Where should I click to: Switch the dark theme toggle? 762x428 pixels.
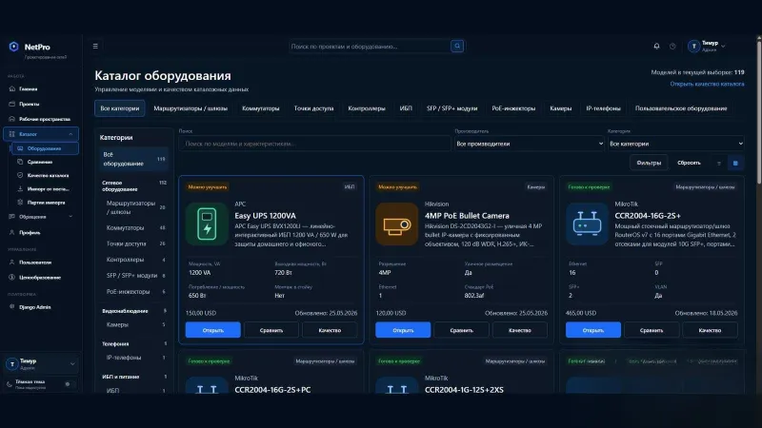68,384
